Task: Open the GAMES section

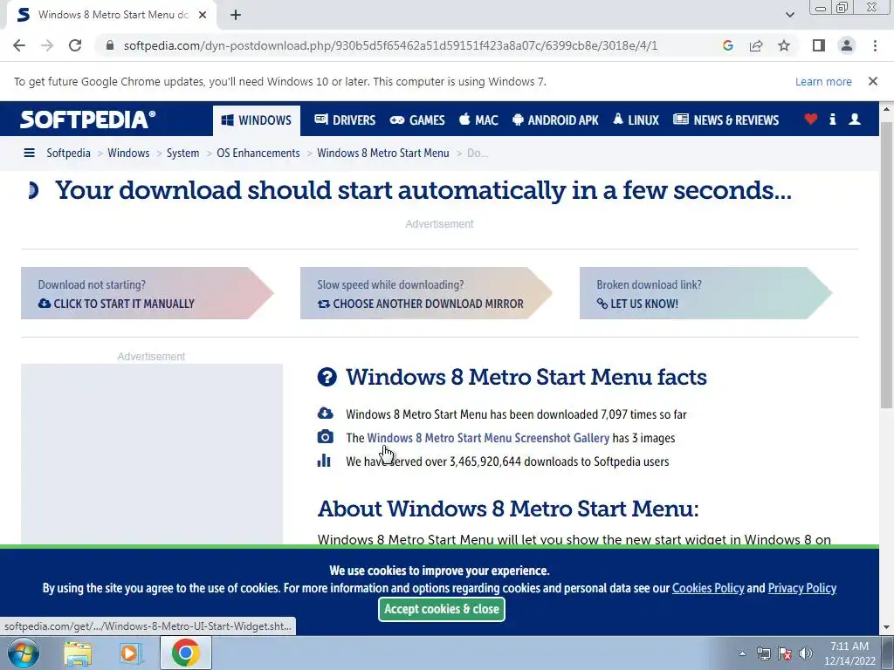Action: 416,120
